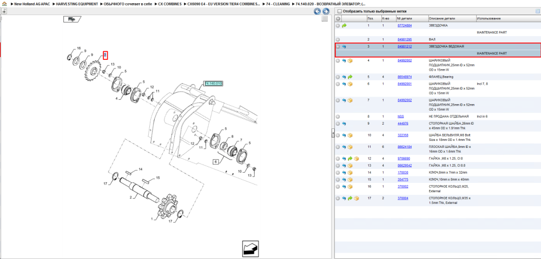Click the 'ВАЛ' description in row 2

[432, 40]
